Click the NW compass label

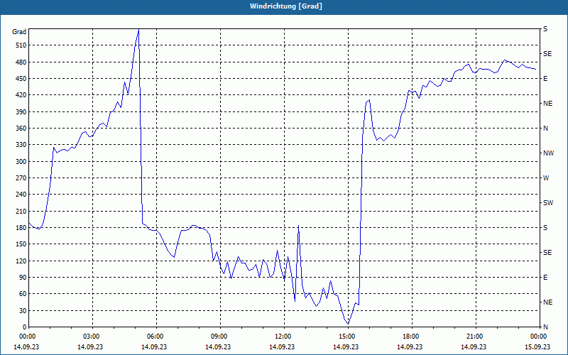548,153
